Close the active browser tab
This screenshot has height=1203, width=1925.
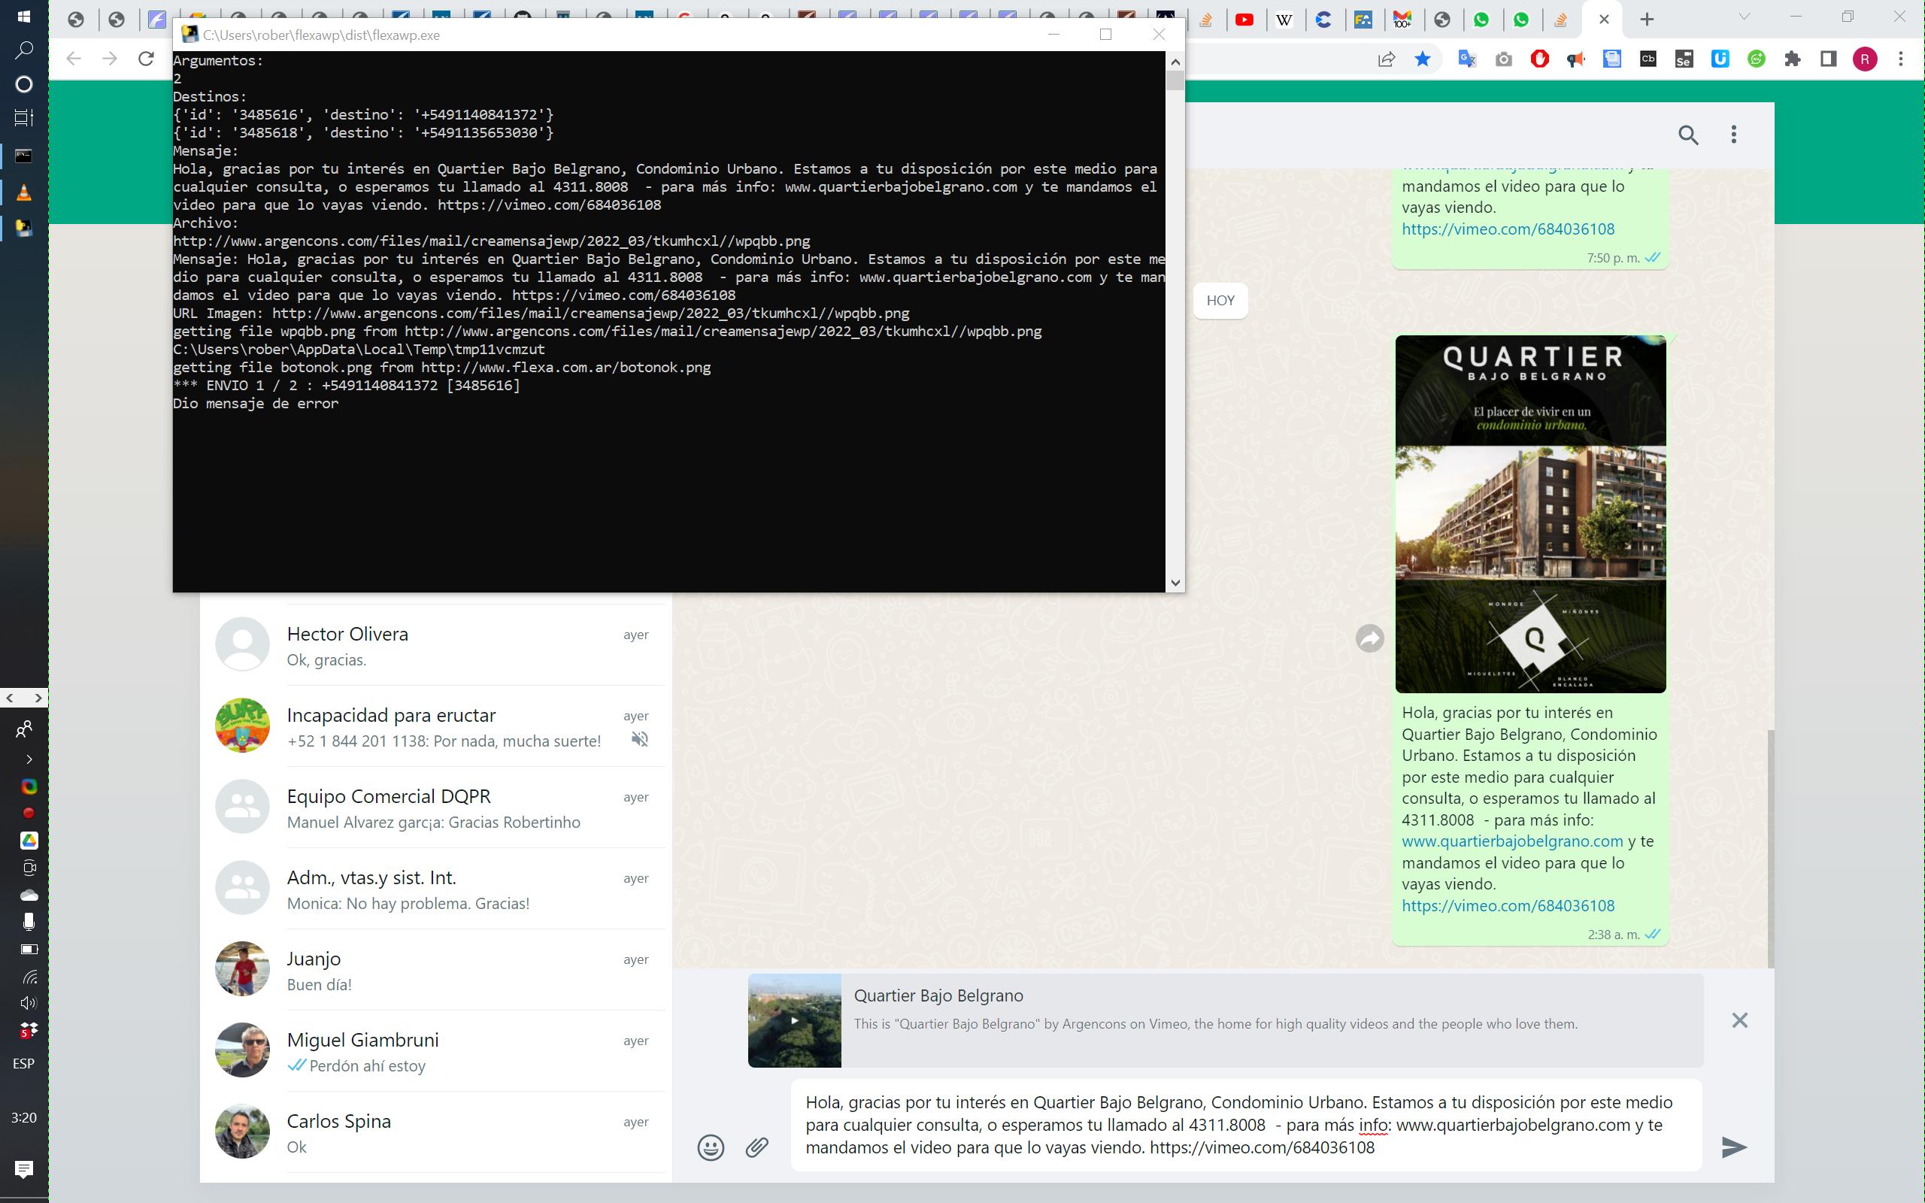coord(1604,19)
